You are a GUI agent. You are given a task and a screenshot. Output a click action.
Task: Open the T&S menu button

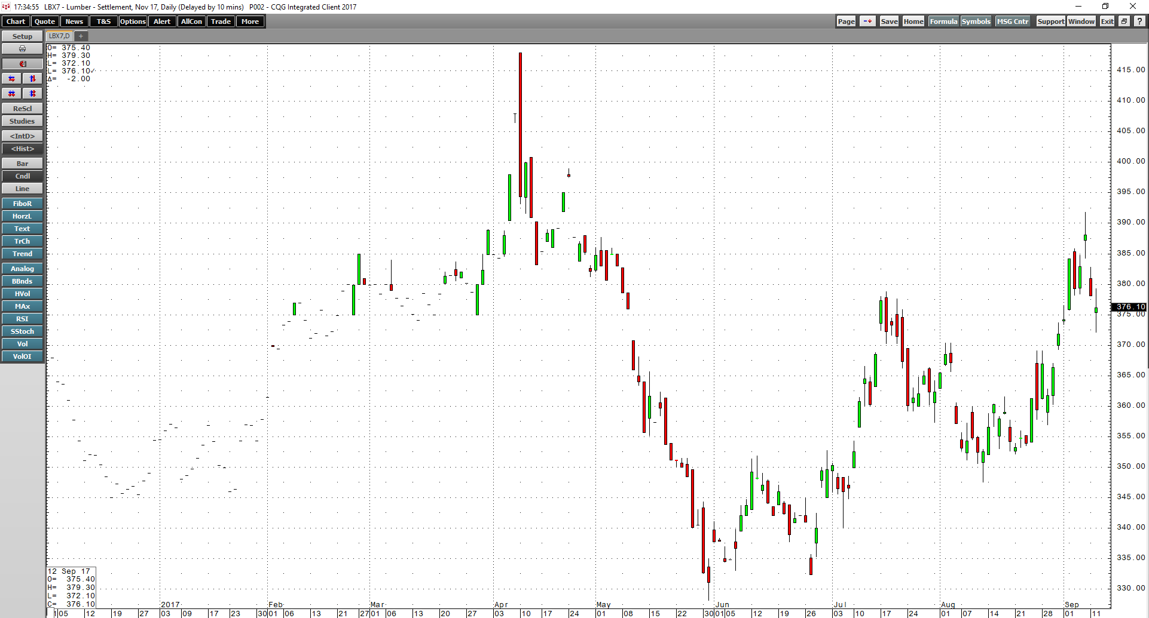[103, 21]
